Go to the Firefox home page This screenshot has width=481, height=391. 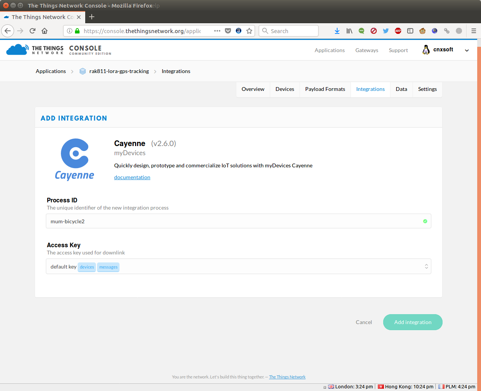coord(45,31)
